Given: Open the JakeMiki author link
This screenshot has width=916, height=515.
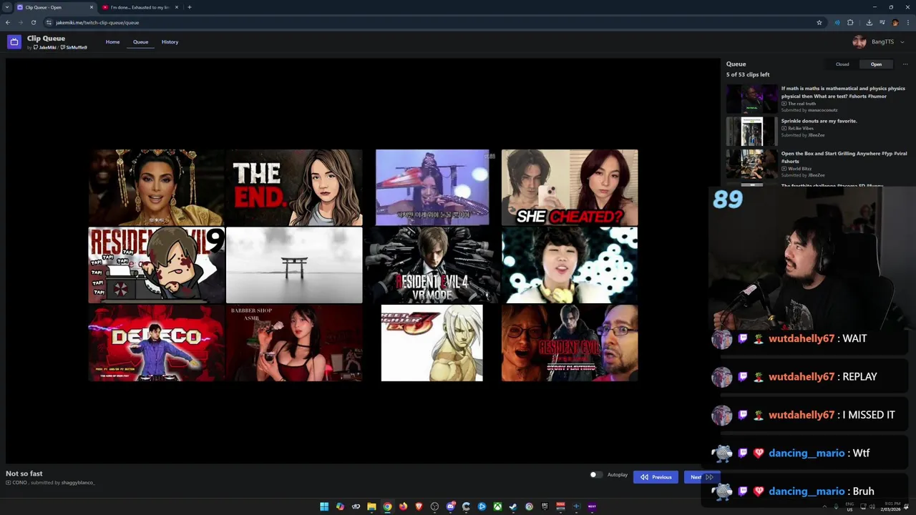Looking at the screenshot, I should coord(45,47).
